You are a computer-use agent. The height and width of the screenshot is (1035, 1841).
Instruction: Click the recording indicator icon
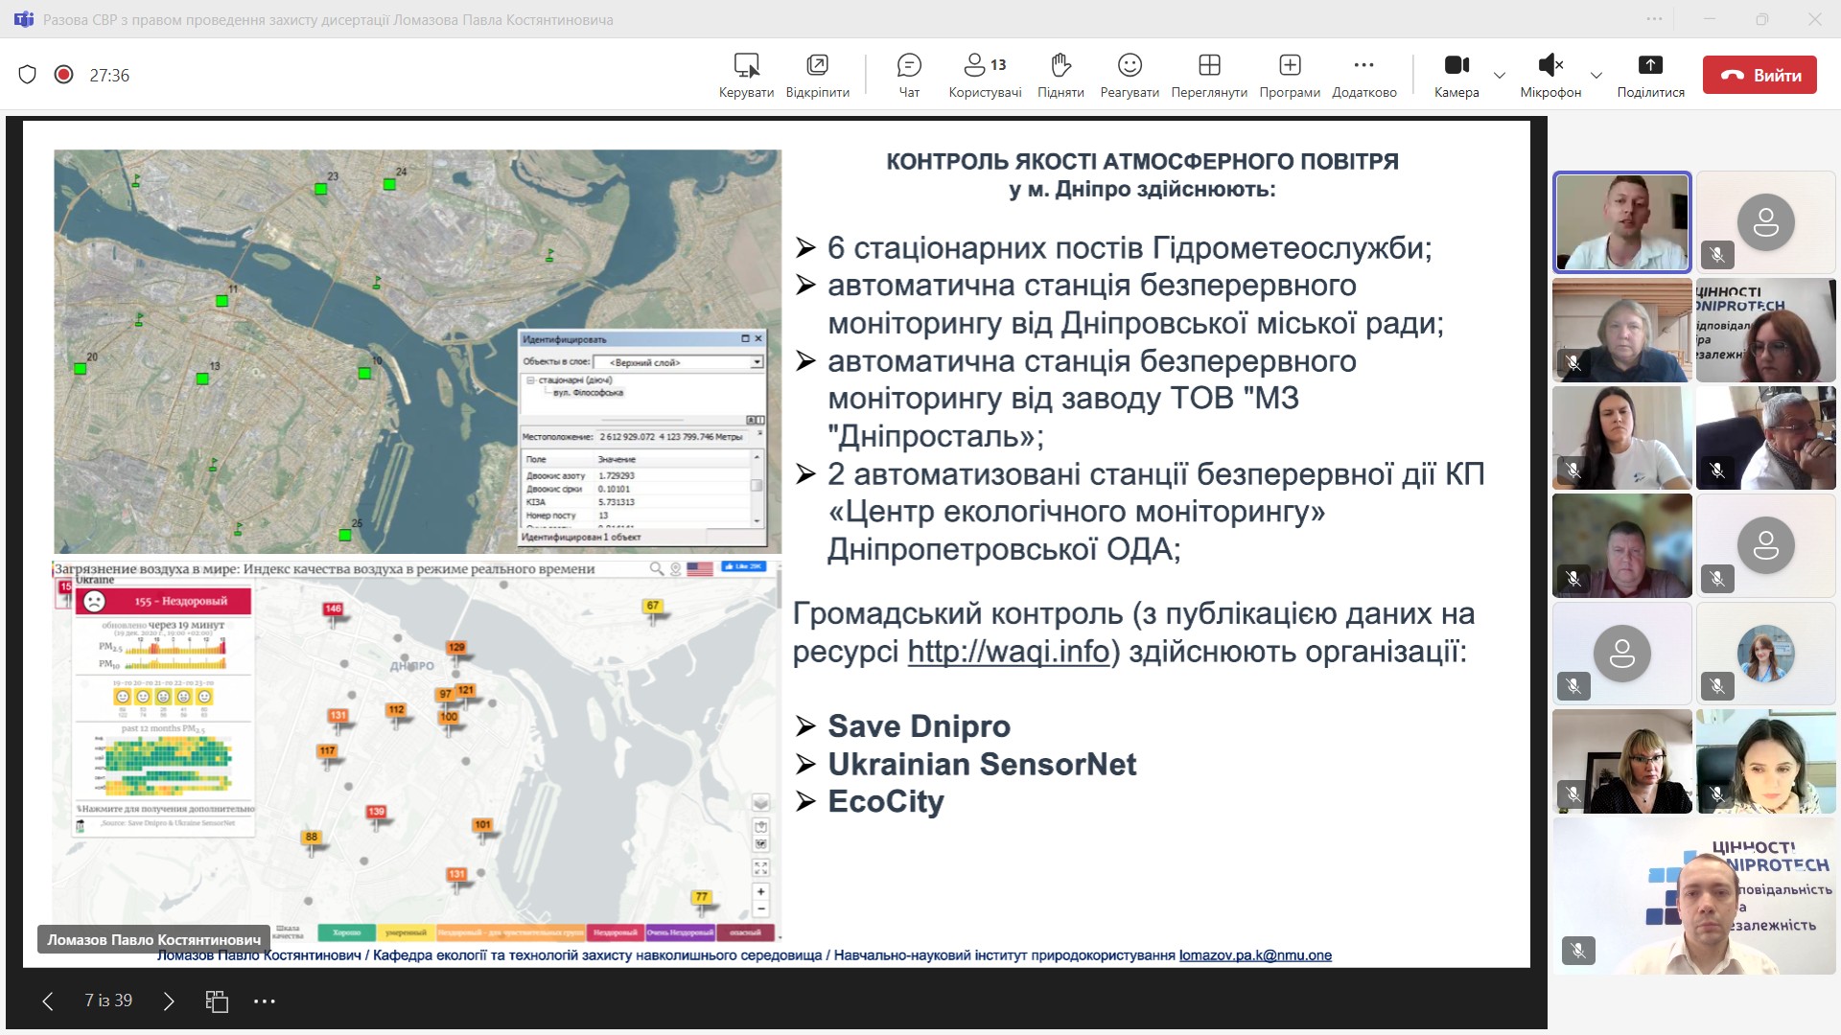63,75
